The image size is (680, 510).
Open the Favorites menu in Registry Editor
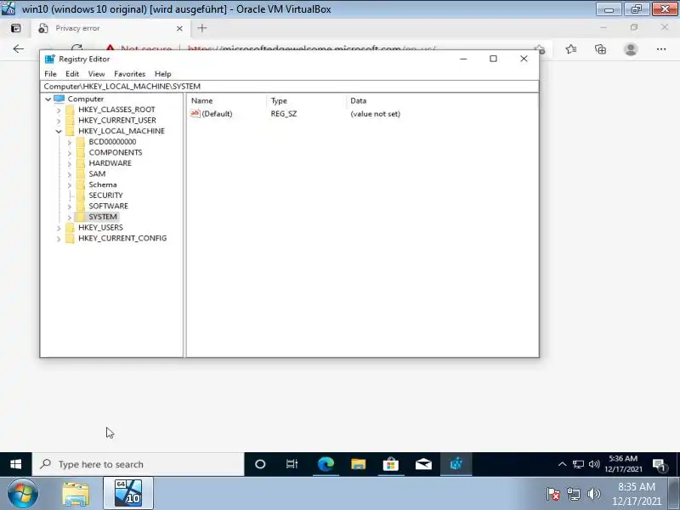pos(129,74)
